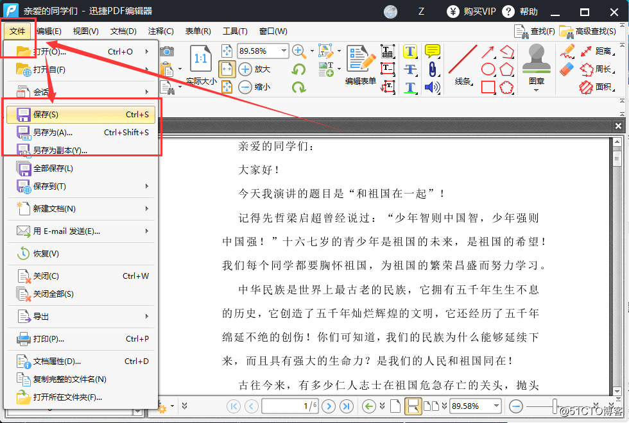629x423 pixels.
Task: Click the yellow sticky note comment icon
Action: click(433, 51)
